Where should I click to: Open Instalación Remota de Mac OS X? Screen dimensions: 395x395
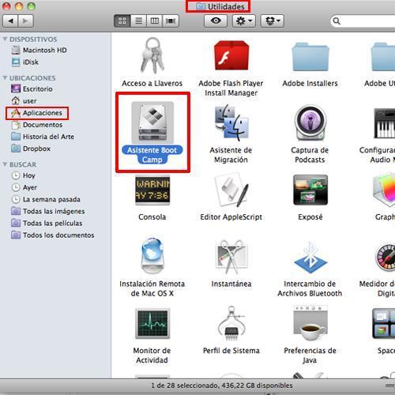coord(152,257)
